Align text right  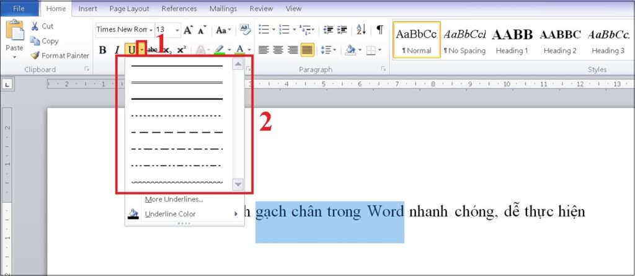pos(293,50)
